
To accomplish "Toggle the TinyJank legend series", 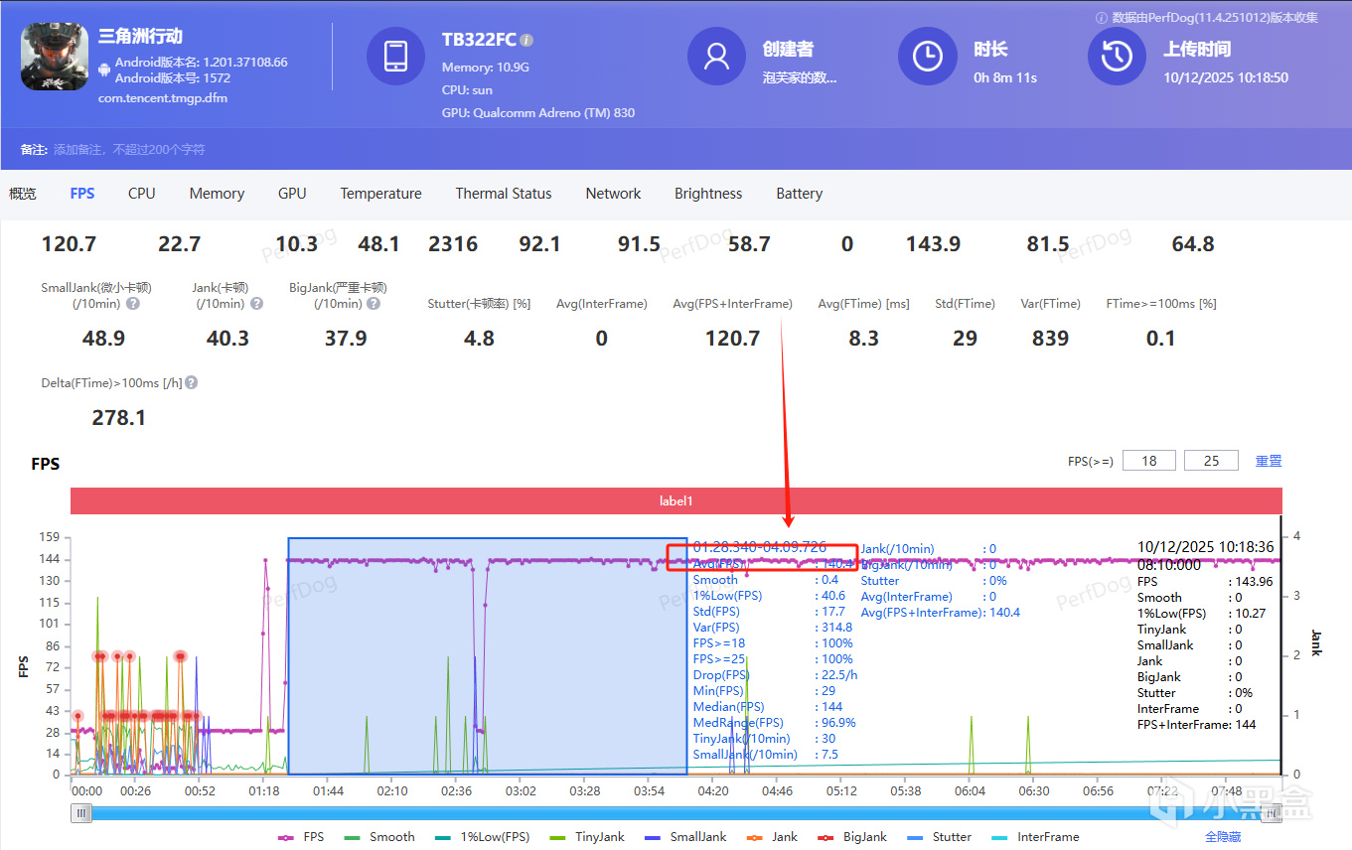I will [585, 837].
